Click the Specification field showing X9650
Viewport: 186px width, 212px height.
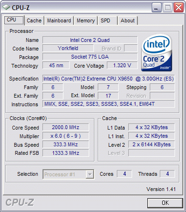coord(109,79)
